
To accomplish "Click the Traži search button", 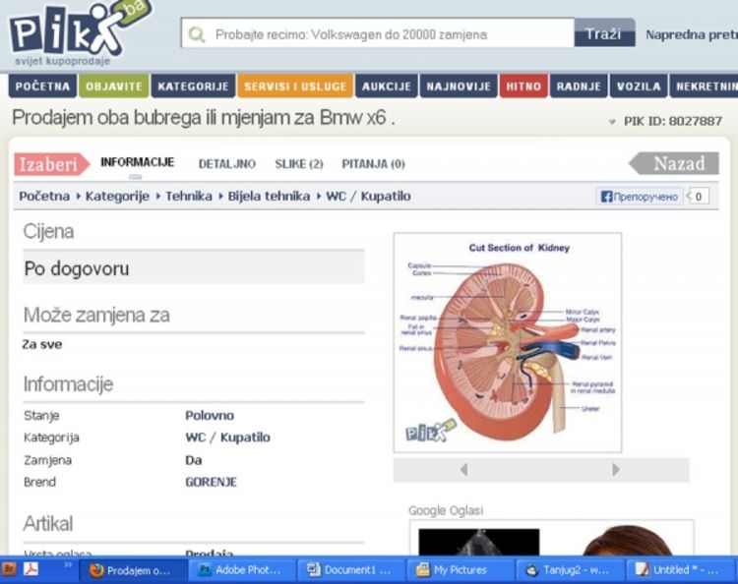I will (604, 33).
